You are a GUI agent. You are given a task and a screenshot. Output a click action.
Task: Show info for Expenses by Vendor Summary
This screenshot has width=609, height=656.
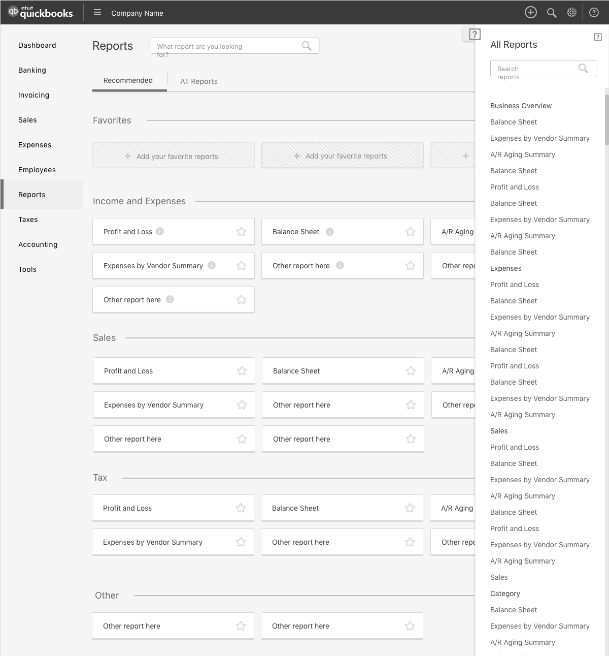click(x=212, y=265)
